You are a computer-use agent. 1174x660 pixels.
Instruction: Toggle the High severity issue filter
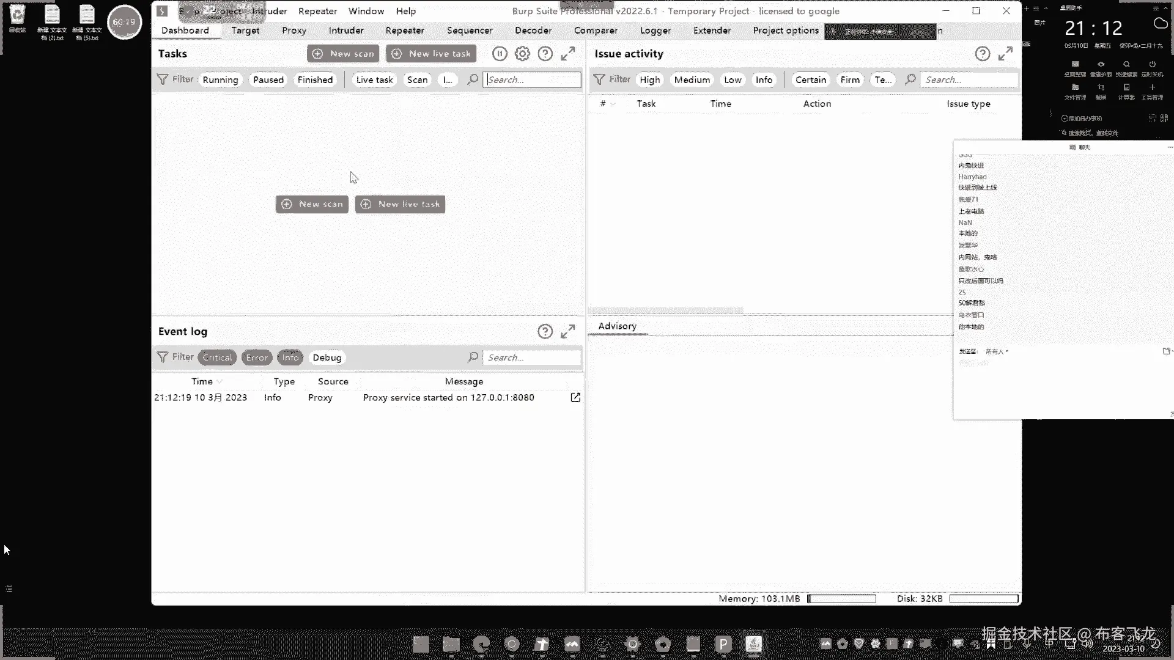pos(649,79)
